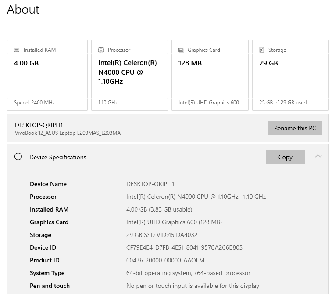Screen dimensions: 332x294
Task: Select the Device Specifications header title
Action: 57,157
